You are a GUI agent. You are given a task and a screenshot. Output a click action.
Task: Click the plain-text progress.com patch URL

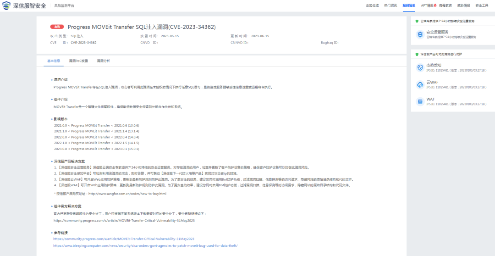point(124,221)
